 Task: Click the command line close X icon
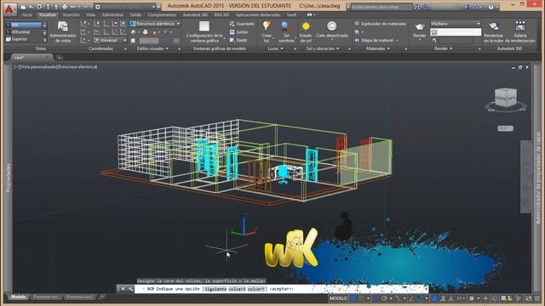tap(123, 289)
